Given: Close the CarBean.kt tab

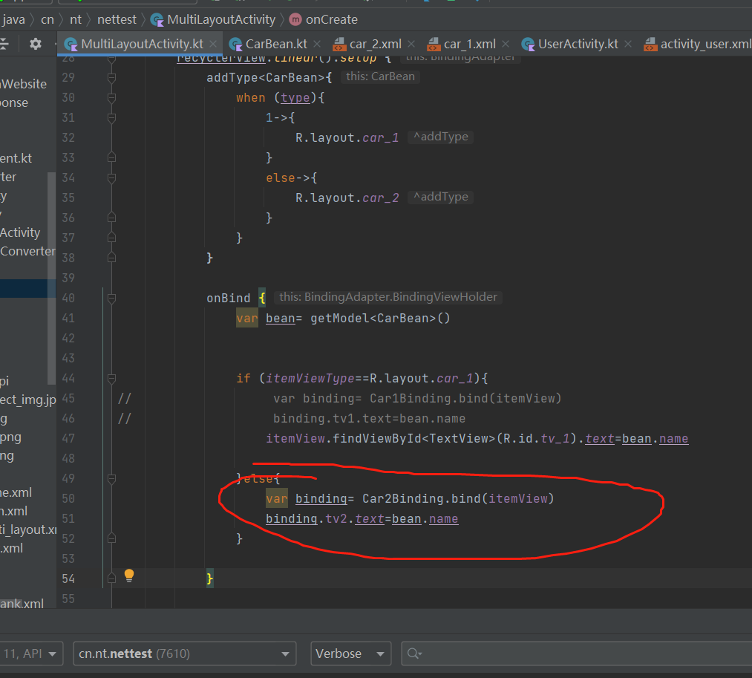Looking at the screenshot, I should point(317,44).
